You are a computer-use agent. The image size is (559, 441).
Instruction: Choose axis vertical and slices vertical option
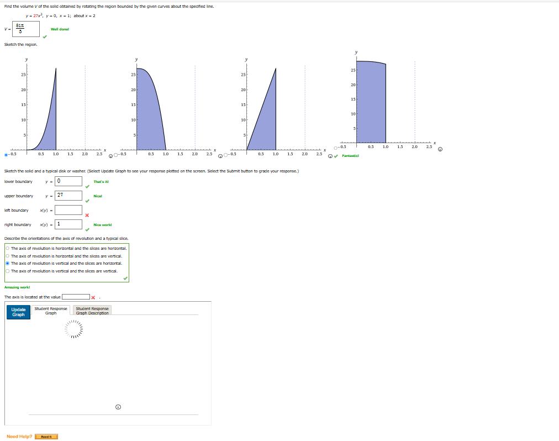click(8, 271)
